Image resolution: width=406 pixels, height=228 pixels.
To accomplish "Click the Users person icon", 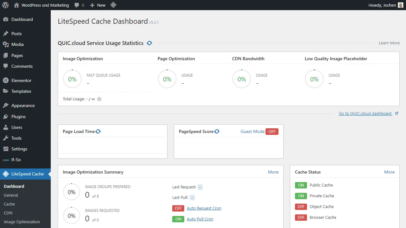I will point(6,127).
